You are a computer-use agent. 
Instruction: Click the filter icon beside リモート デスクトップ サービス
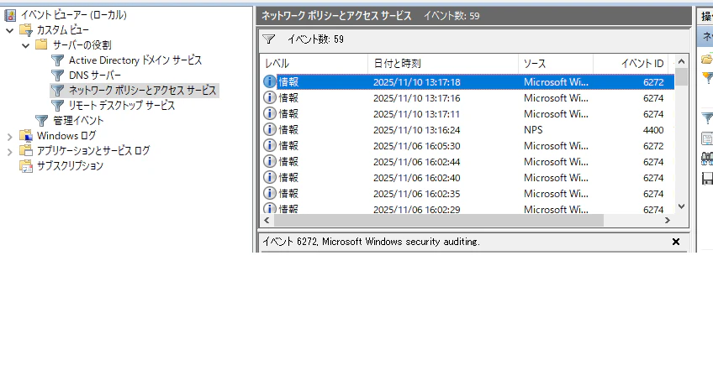(x=57, y=105)
